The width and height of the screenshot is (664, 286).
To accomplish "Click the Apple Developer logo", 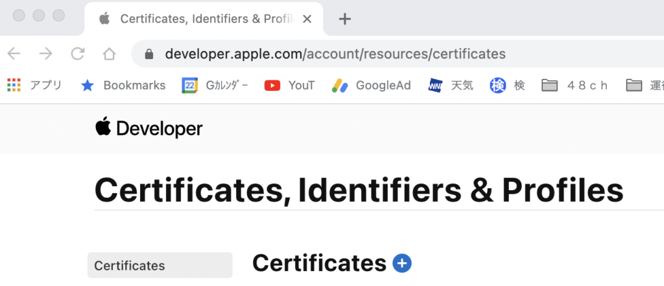I will (x=149, y=128).
